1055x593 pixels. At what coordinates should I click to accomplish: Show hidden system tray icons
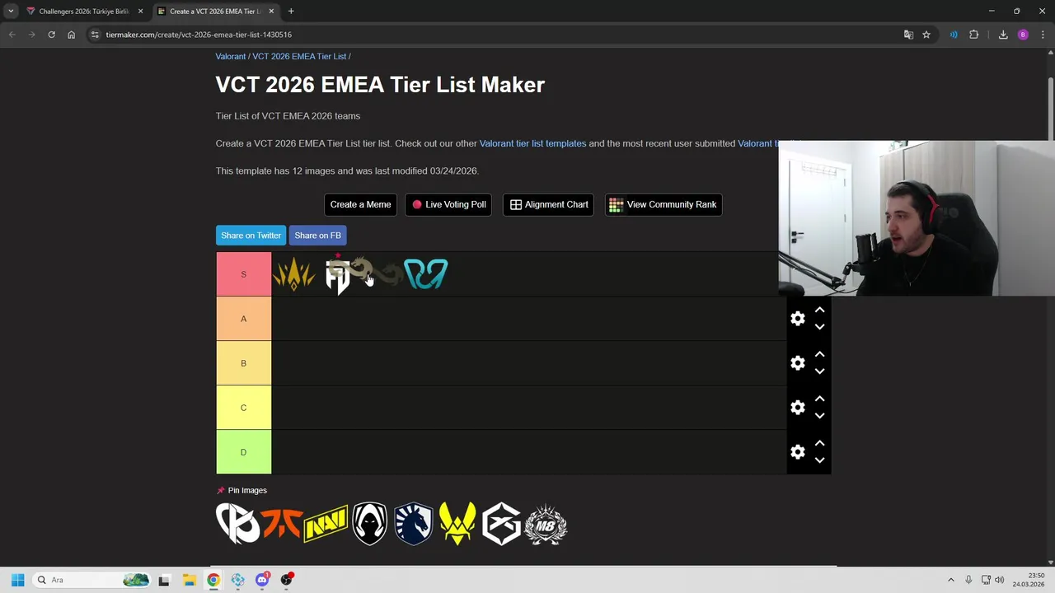click(x=950, y=580)
